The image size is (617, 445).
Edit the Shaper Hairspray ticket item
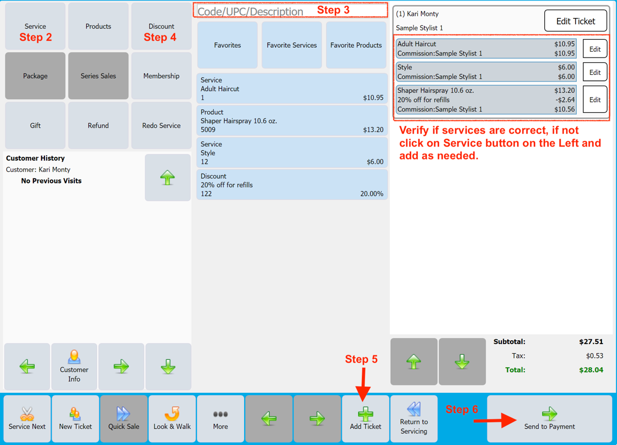[x=595, y=100]
